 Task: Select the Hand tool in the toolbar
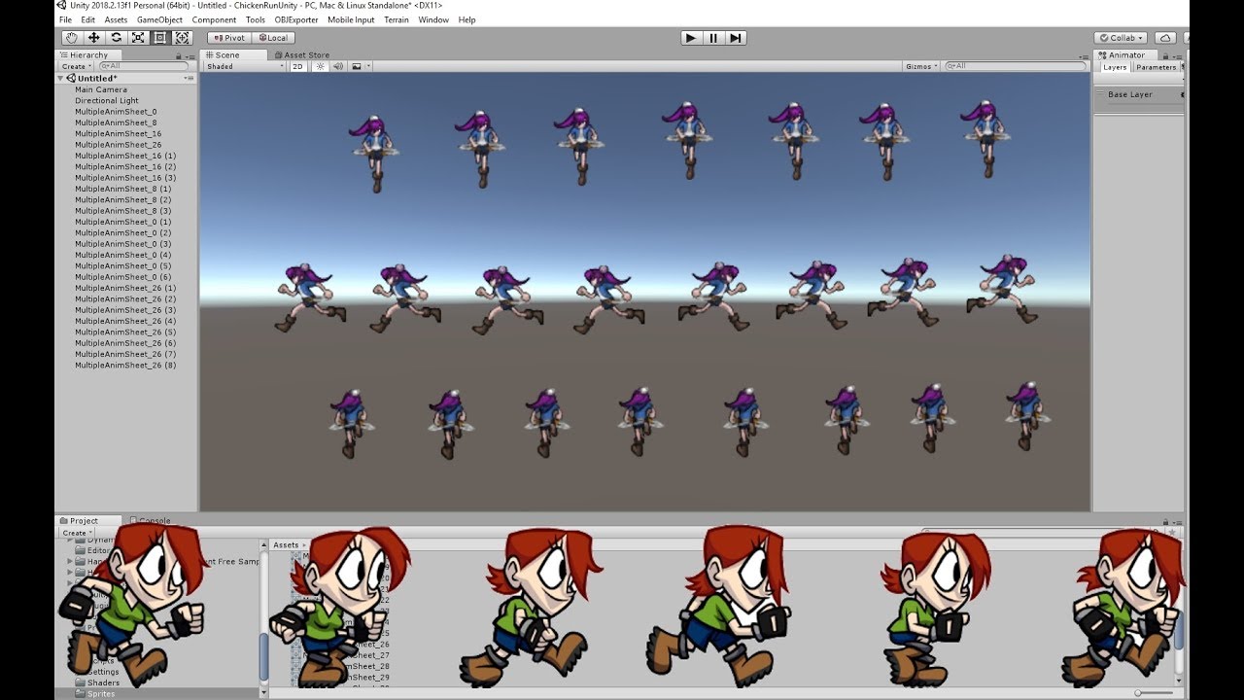click(71, 38)
